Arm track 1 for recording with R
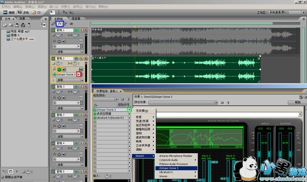Screen dimensions: 307x182 point(85,30)
